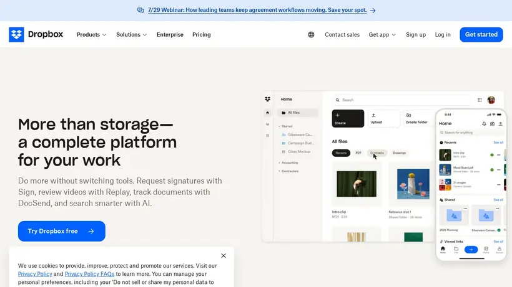Click the Upload button in demo
The width and height of the screenshot is (512, 287).
point(383,118)
